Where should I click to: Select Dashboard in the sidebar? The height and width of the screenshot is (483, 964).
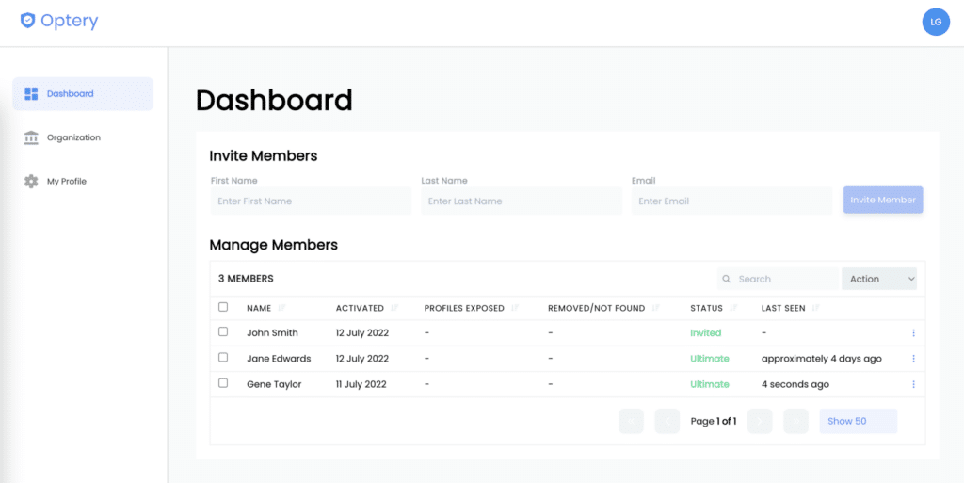point(83,94)
